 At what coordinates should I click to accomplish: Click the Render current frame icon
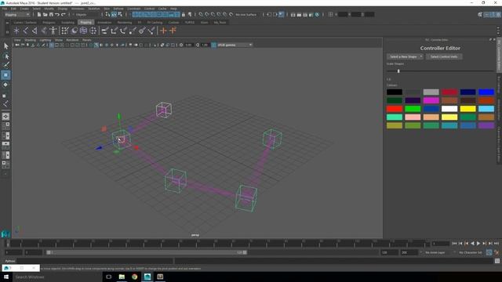coord(299,14)
